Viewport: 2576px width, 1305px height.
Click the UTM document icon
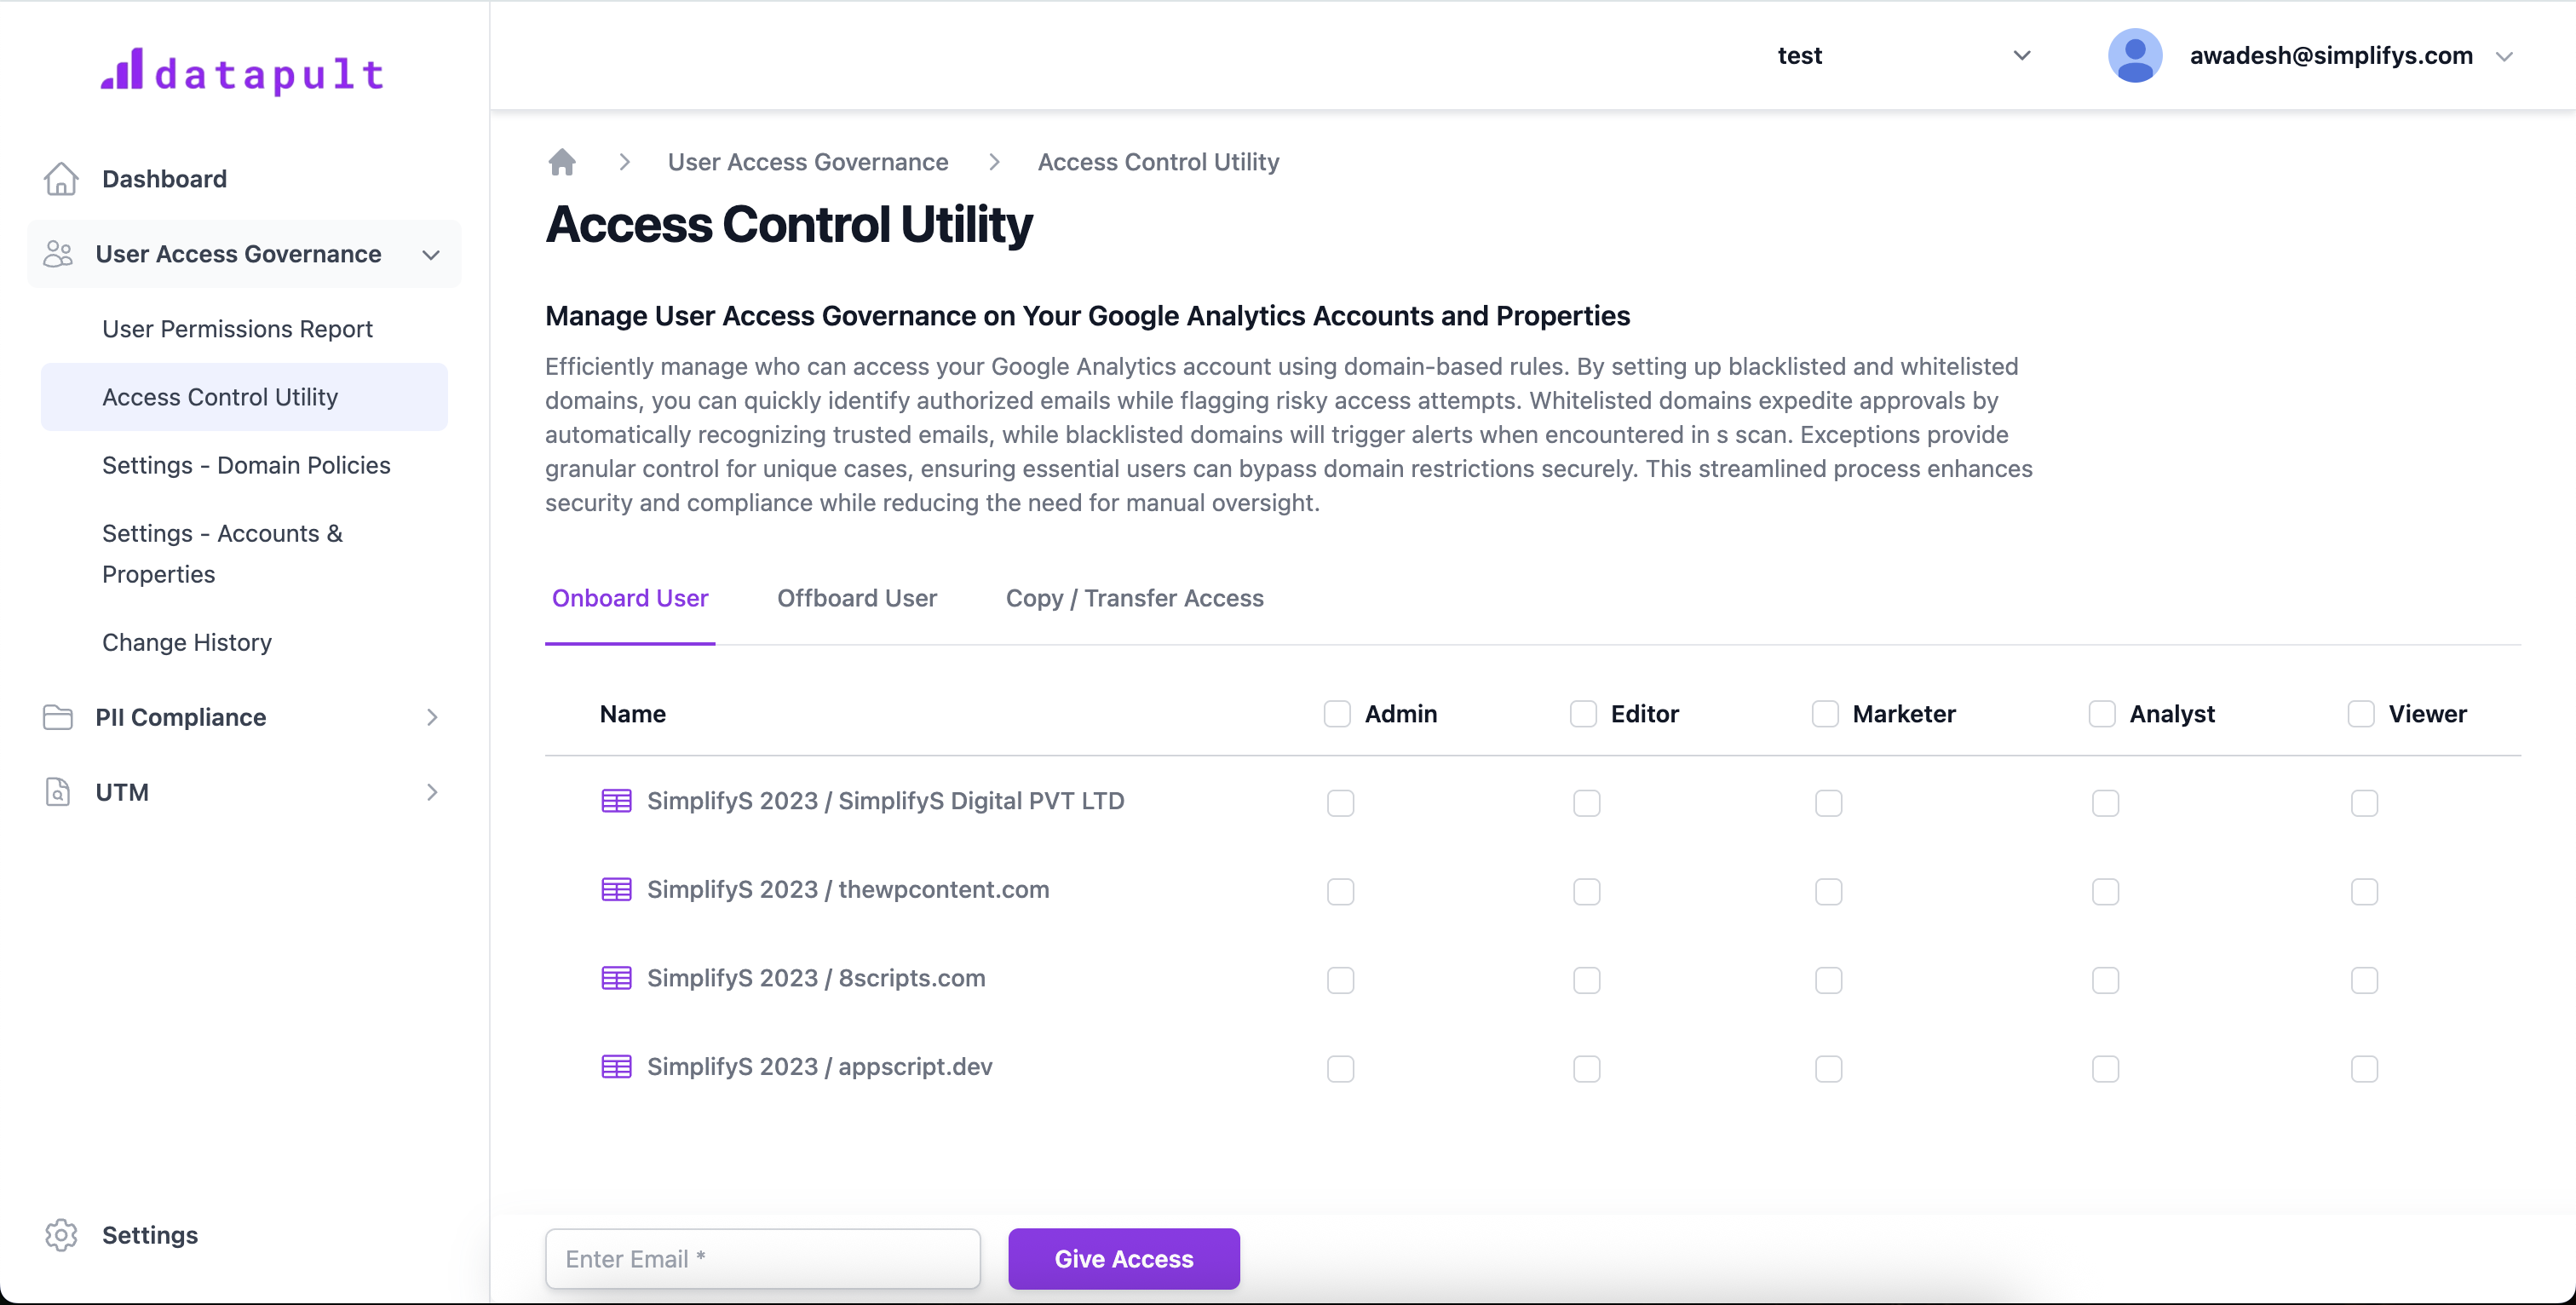tap(58, 792)
